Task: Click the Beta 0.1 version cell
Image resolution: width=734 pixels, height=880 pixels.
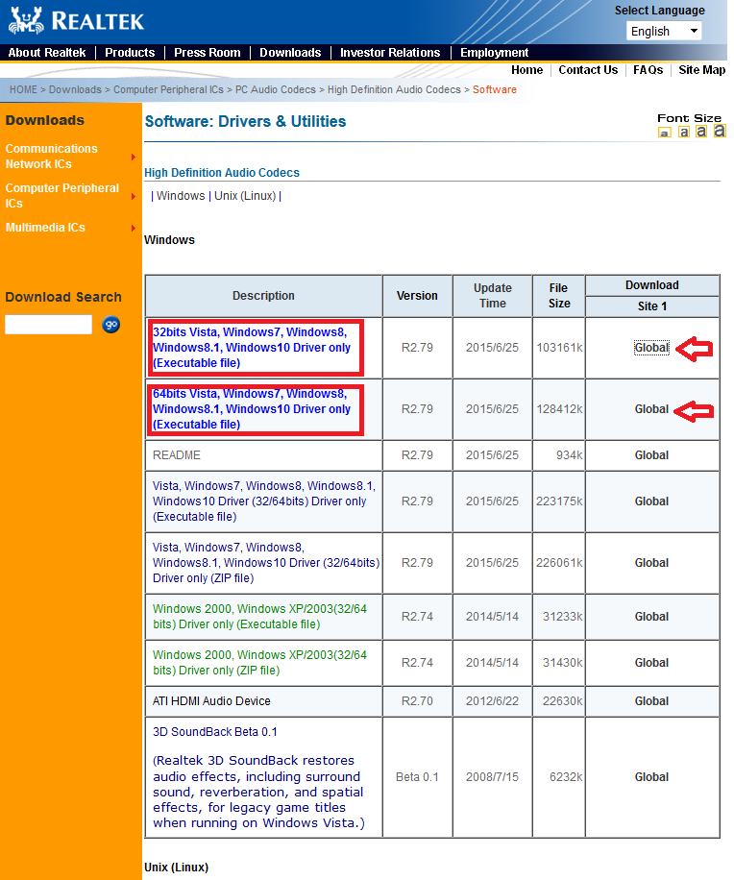Action: coord(417,777)
